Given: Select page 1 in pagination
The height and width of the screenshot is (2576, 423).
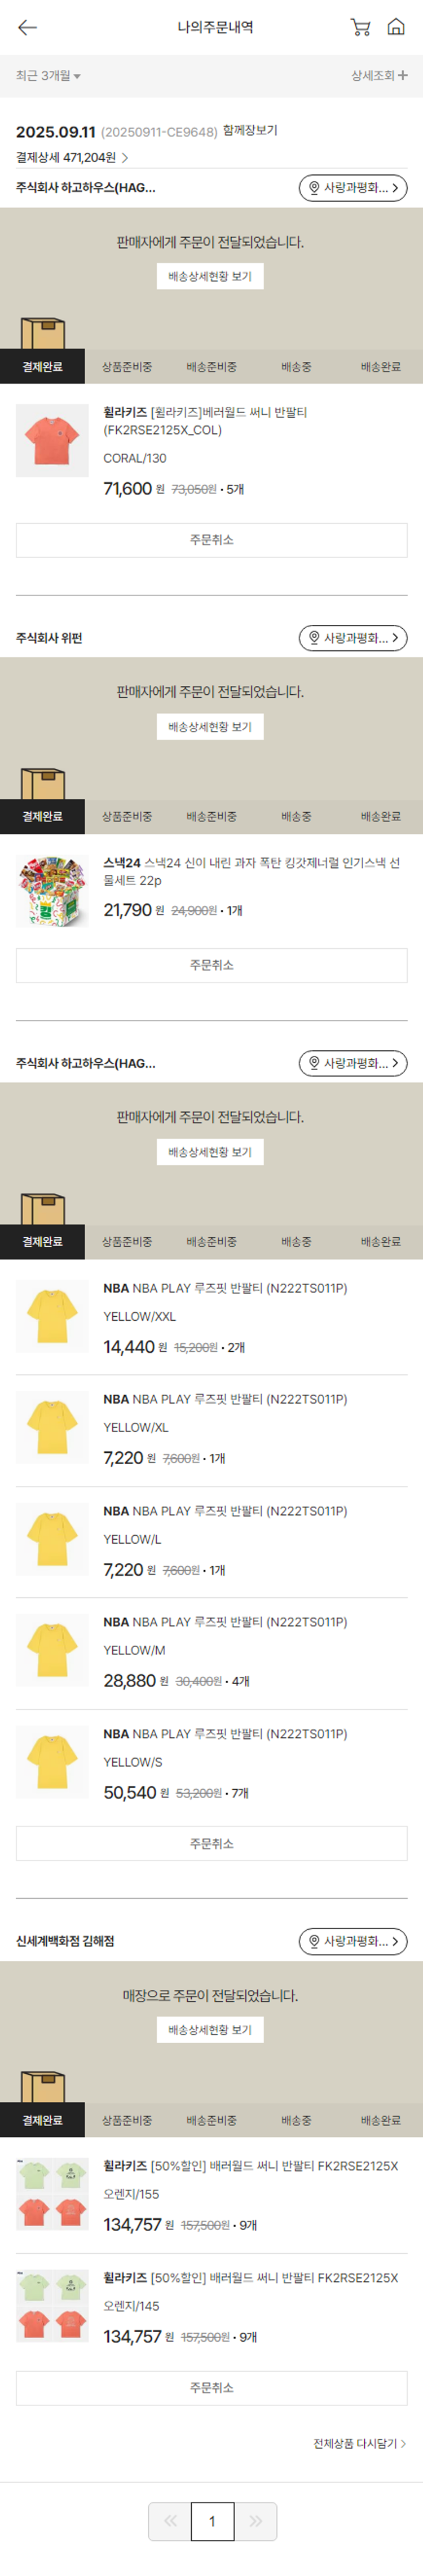Looking at the screenshot, I should point(212,2521).
